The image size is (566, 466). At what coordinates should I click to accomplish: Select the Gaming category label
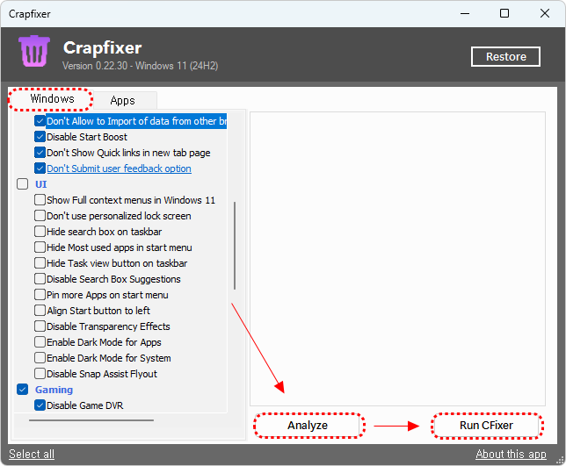(54, 390)
